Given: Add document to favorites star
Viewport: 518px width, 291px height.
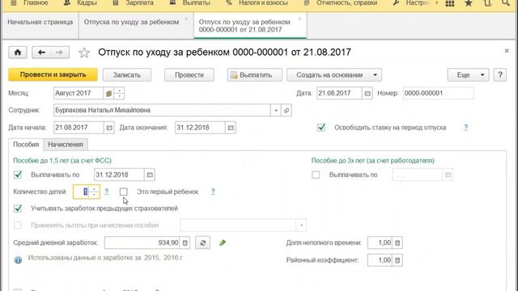Looking at the screenshot, I should point(84,53).
